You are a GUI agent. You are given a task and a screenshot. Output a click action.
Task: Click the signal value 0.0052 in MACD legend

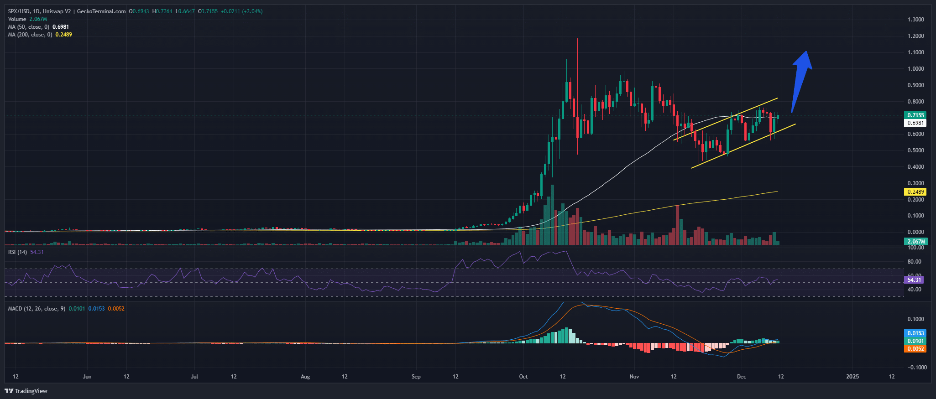(x=116, y=309)
